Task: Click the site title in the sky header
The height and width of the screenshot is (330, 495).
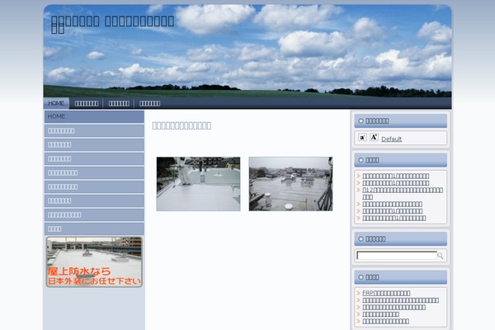Action: coord(112,24)
